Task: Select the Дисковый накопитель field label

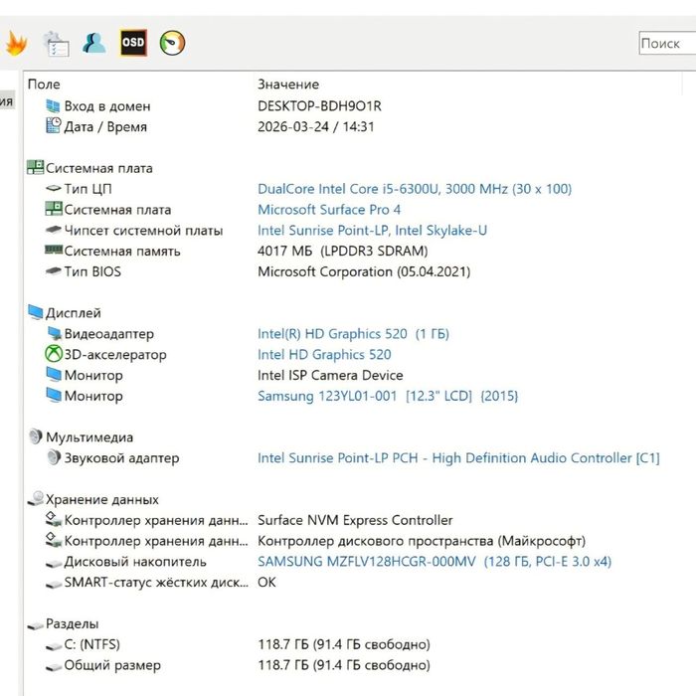Action: coord(135,562)
